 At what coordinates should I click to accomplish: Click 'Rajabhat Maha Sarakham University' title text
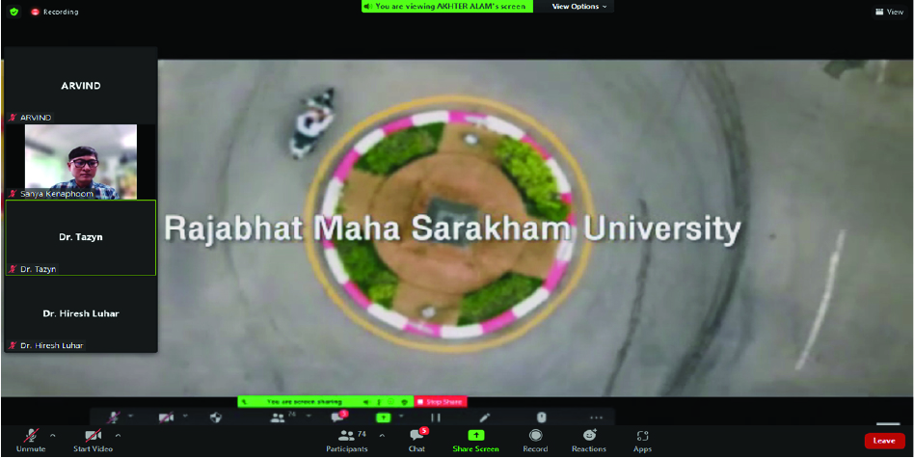click(452, 229)
